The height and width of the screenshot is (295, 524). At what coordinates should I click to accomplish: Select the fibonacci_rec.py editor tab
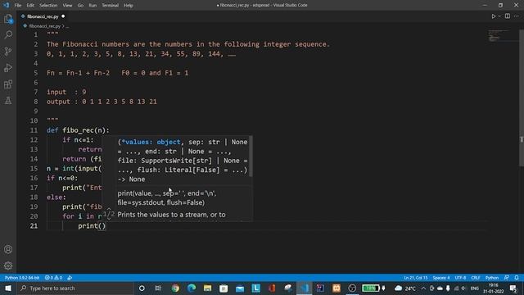click(x=43, y=16)
